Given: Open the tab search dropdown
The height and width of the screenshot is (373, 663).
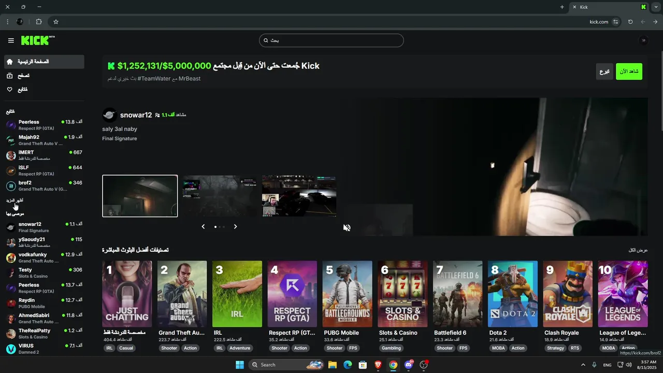Looking at the screenshot, I should coord(656,7).
